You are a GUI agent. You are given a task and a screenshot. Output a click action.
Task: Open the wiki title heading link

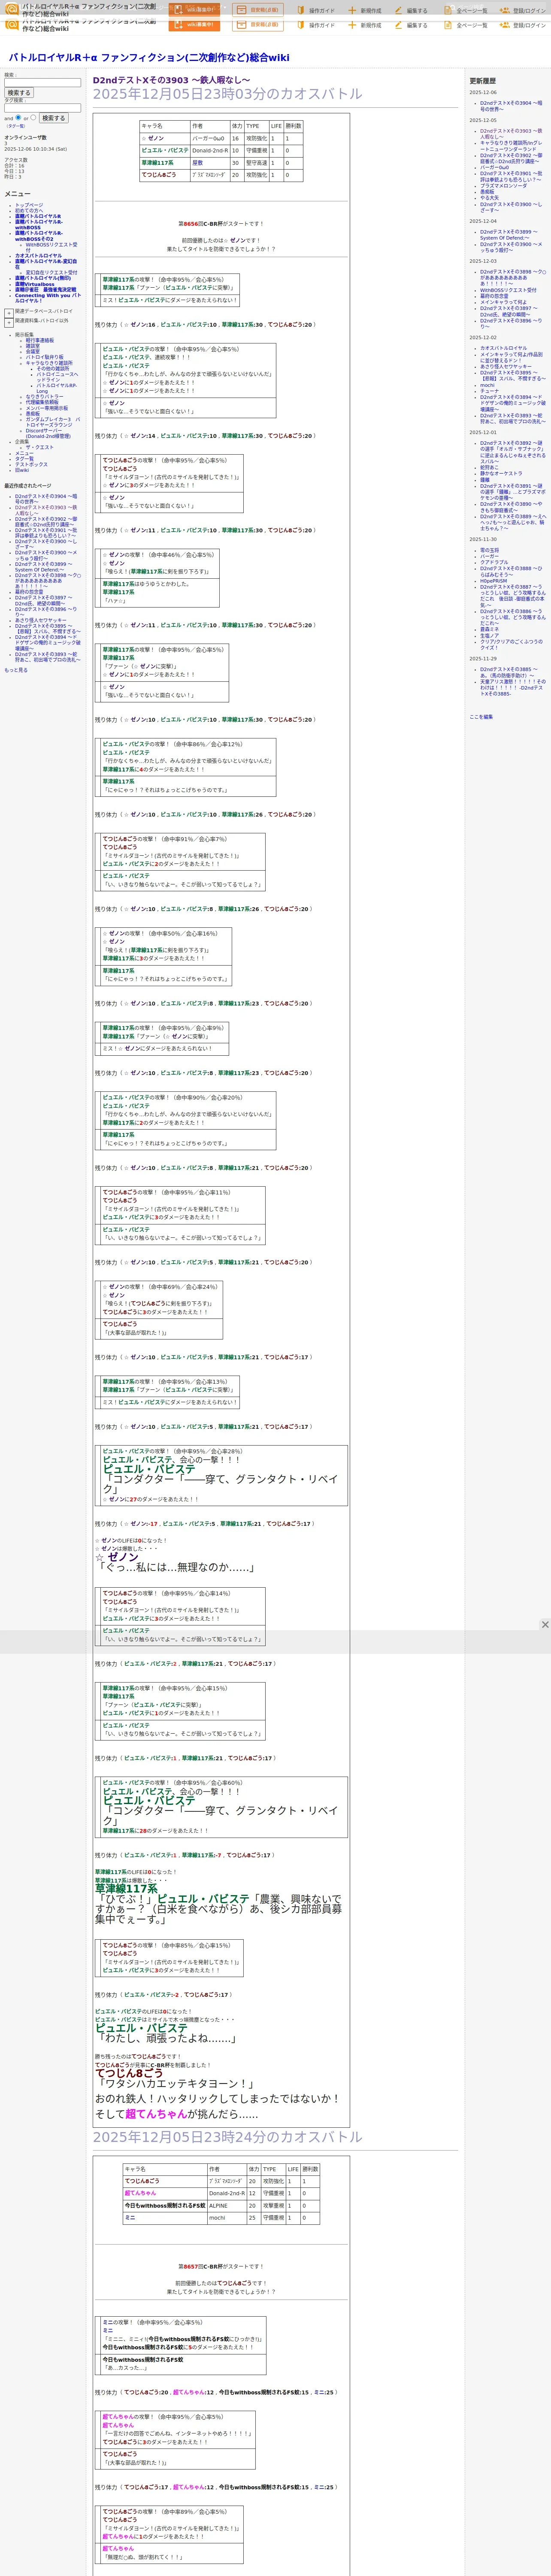pos(148,57)
